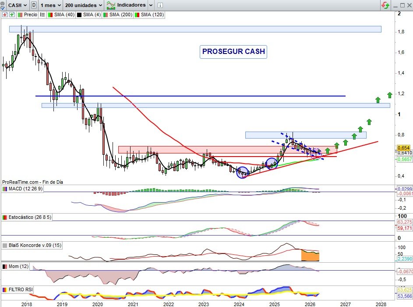Open the Indicadores panel
Viewport: 413px width, 307px height.
coord(126,5)
